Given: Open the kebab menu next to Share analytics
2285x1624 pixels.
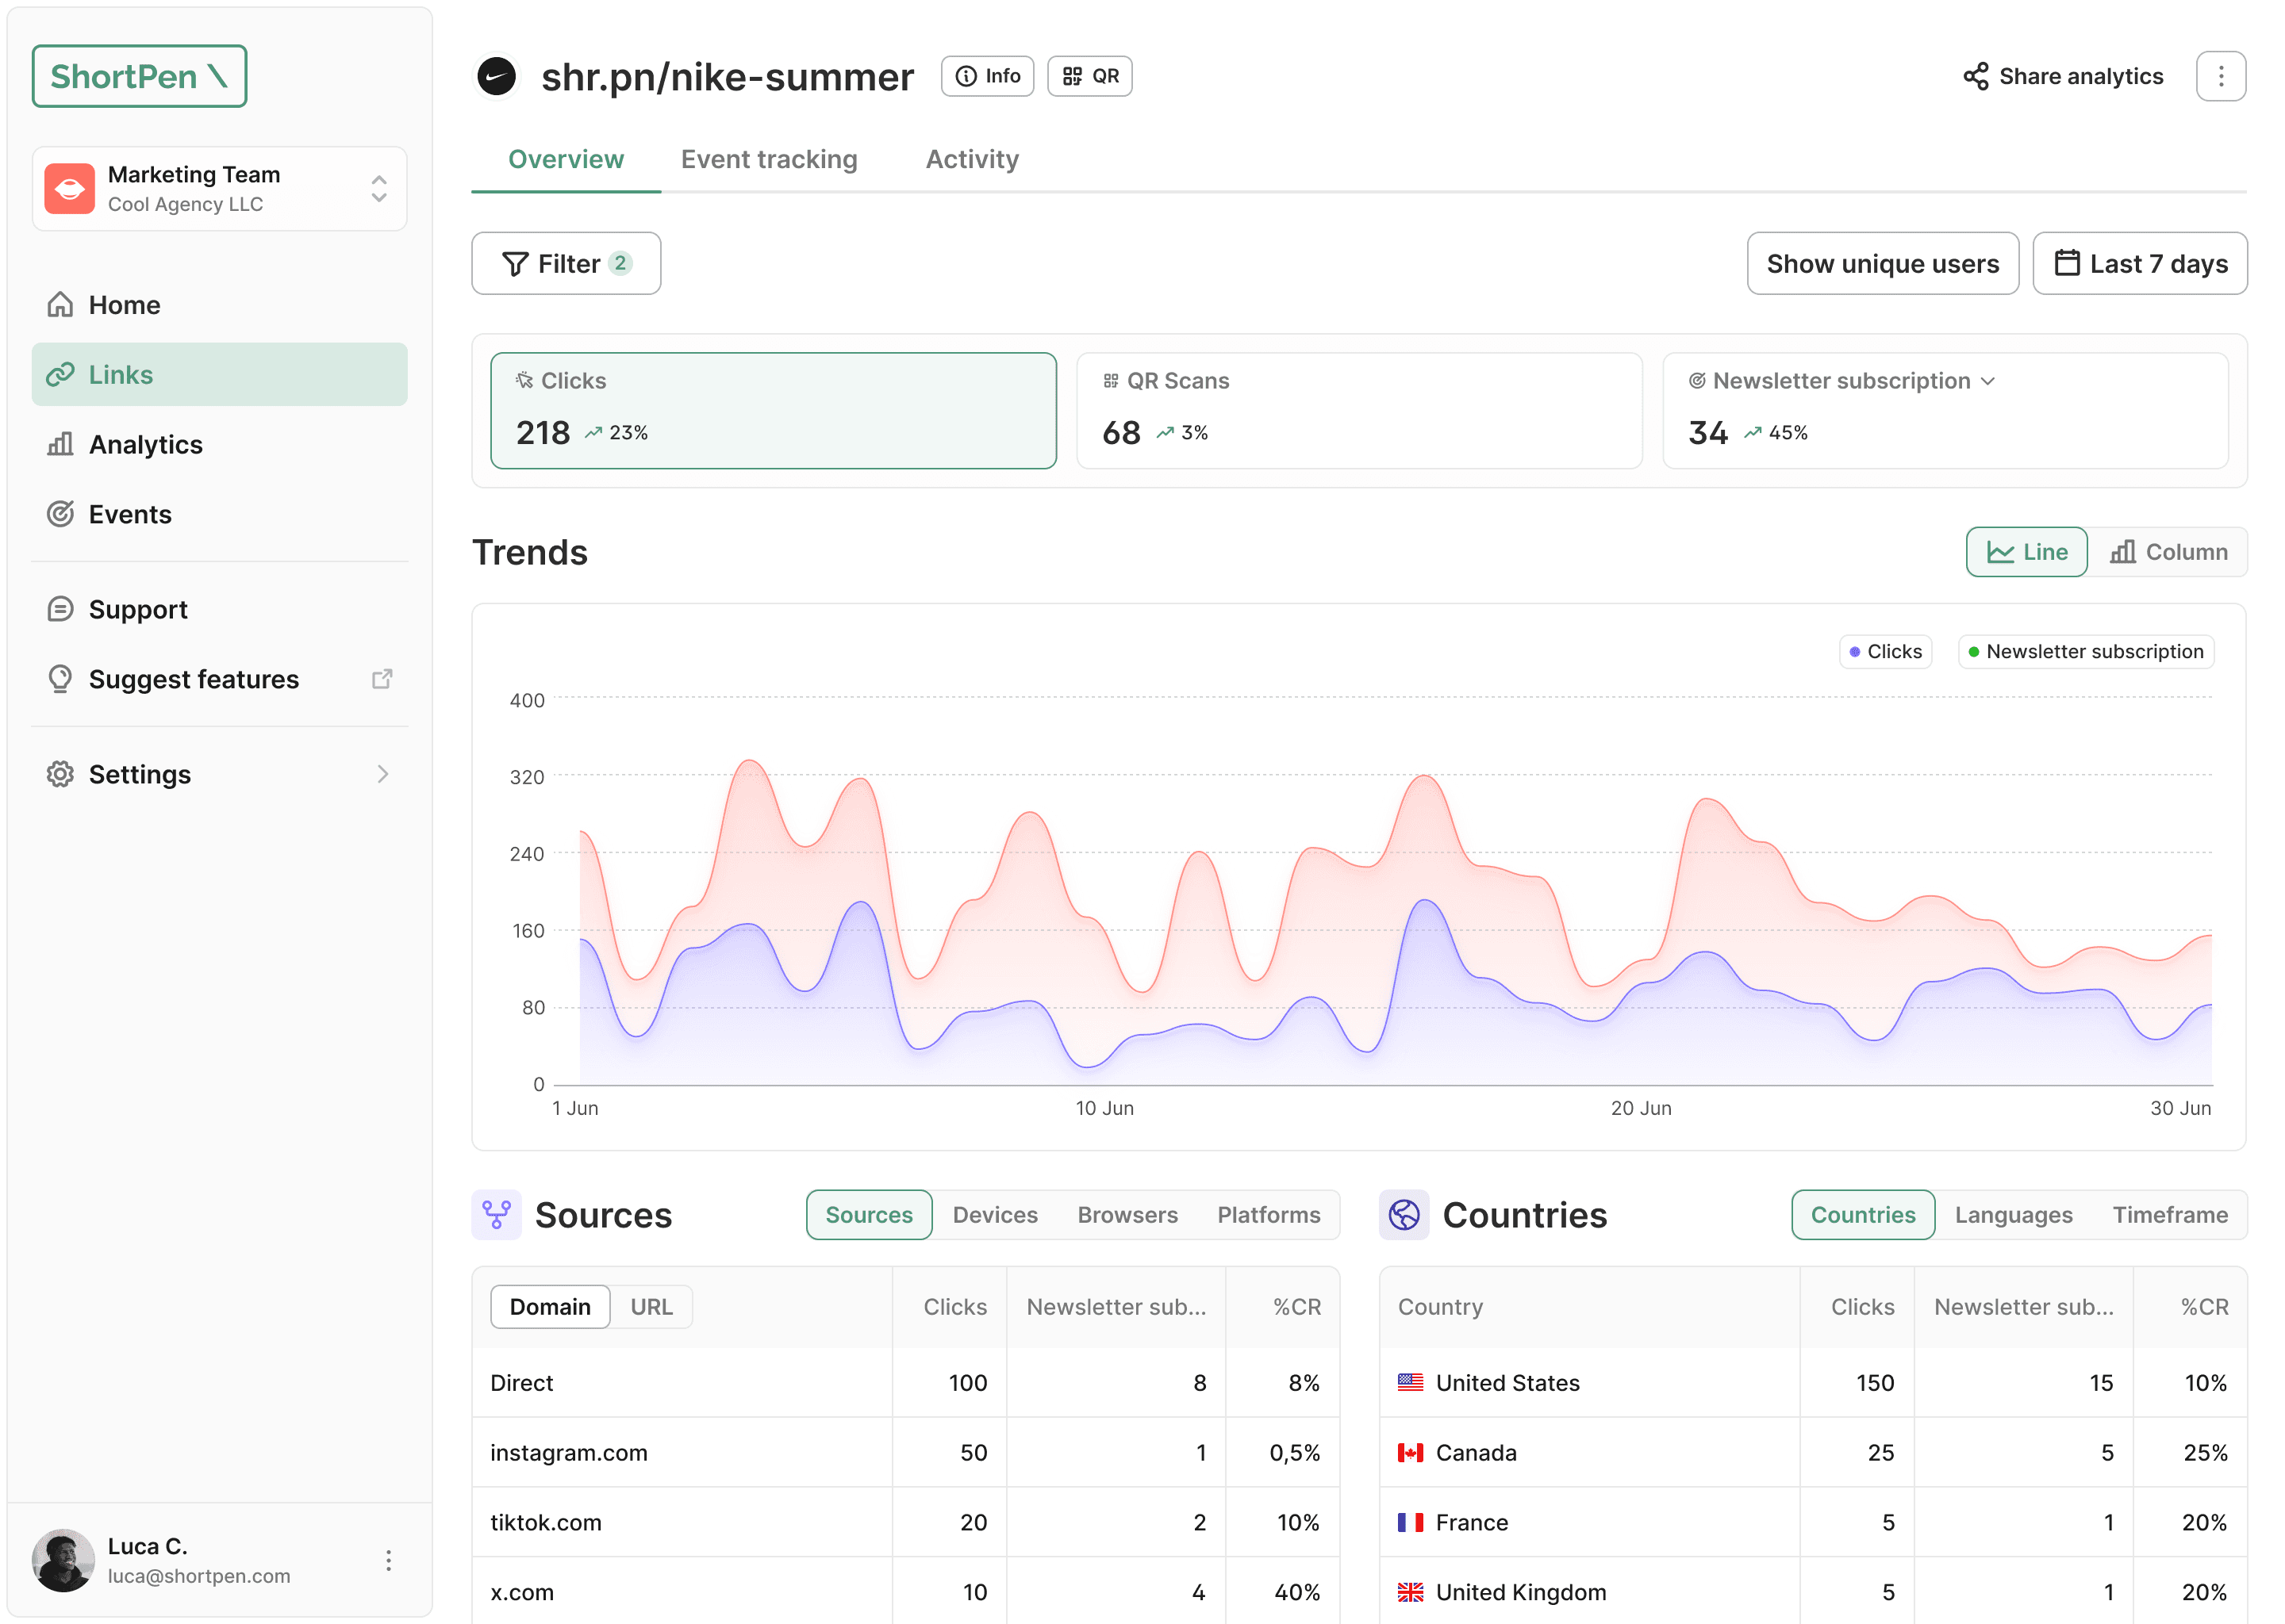Looking at the screenshot, I should click(2221, 75).
